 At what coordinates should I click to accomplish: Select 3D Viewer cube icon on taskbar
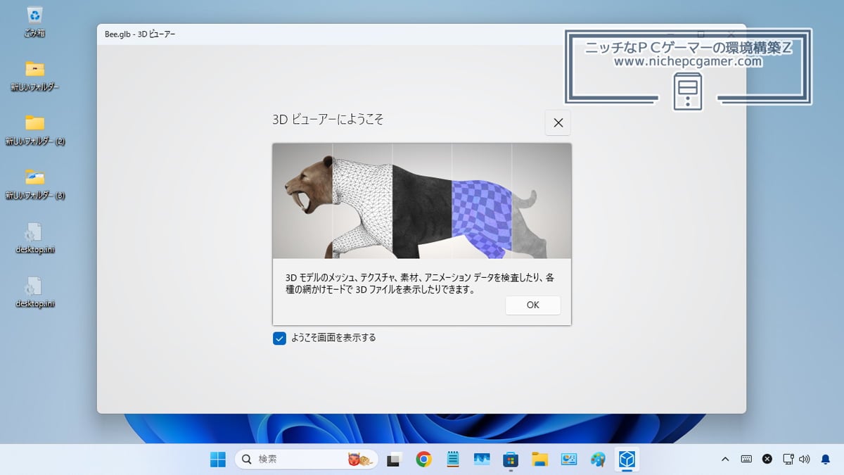pos(627,460)
